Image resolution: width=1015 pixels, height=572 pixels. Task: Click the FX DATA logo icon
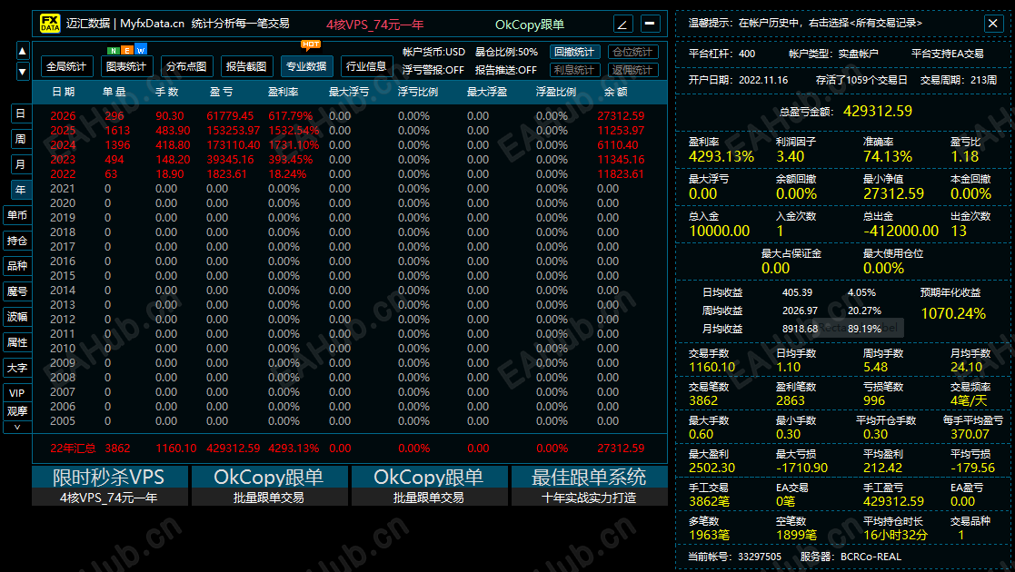pos(50,24)
